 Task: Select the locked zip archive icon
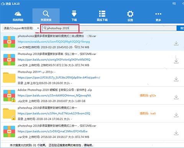coord(9,96)
